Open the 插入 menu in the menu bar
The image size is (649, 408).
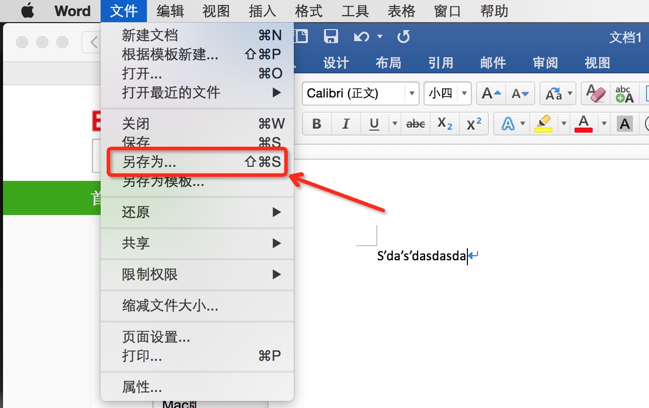pyautogui.click(x=263, y=11)
